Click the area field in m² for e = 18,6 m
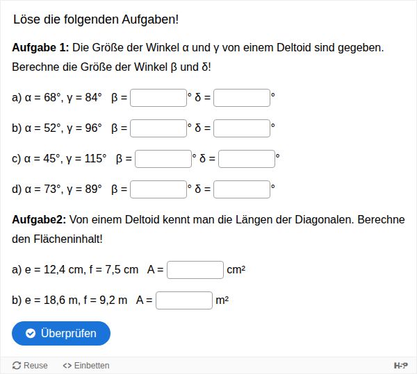417x374 pixels. click(184, 300)
